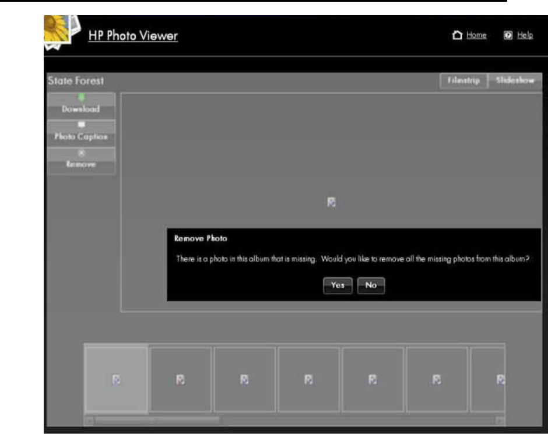Select the sixth filmstrip thumbnail
The image size is (548, 434).
pos(437,380)
